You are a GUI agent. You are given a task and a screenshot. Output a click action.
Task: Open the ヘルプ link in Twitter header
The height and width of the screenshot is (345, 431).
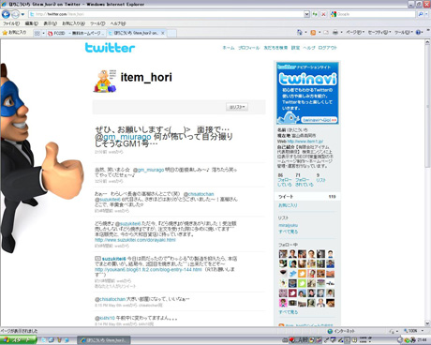(x=309, y=48)
